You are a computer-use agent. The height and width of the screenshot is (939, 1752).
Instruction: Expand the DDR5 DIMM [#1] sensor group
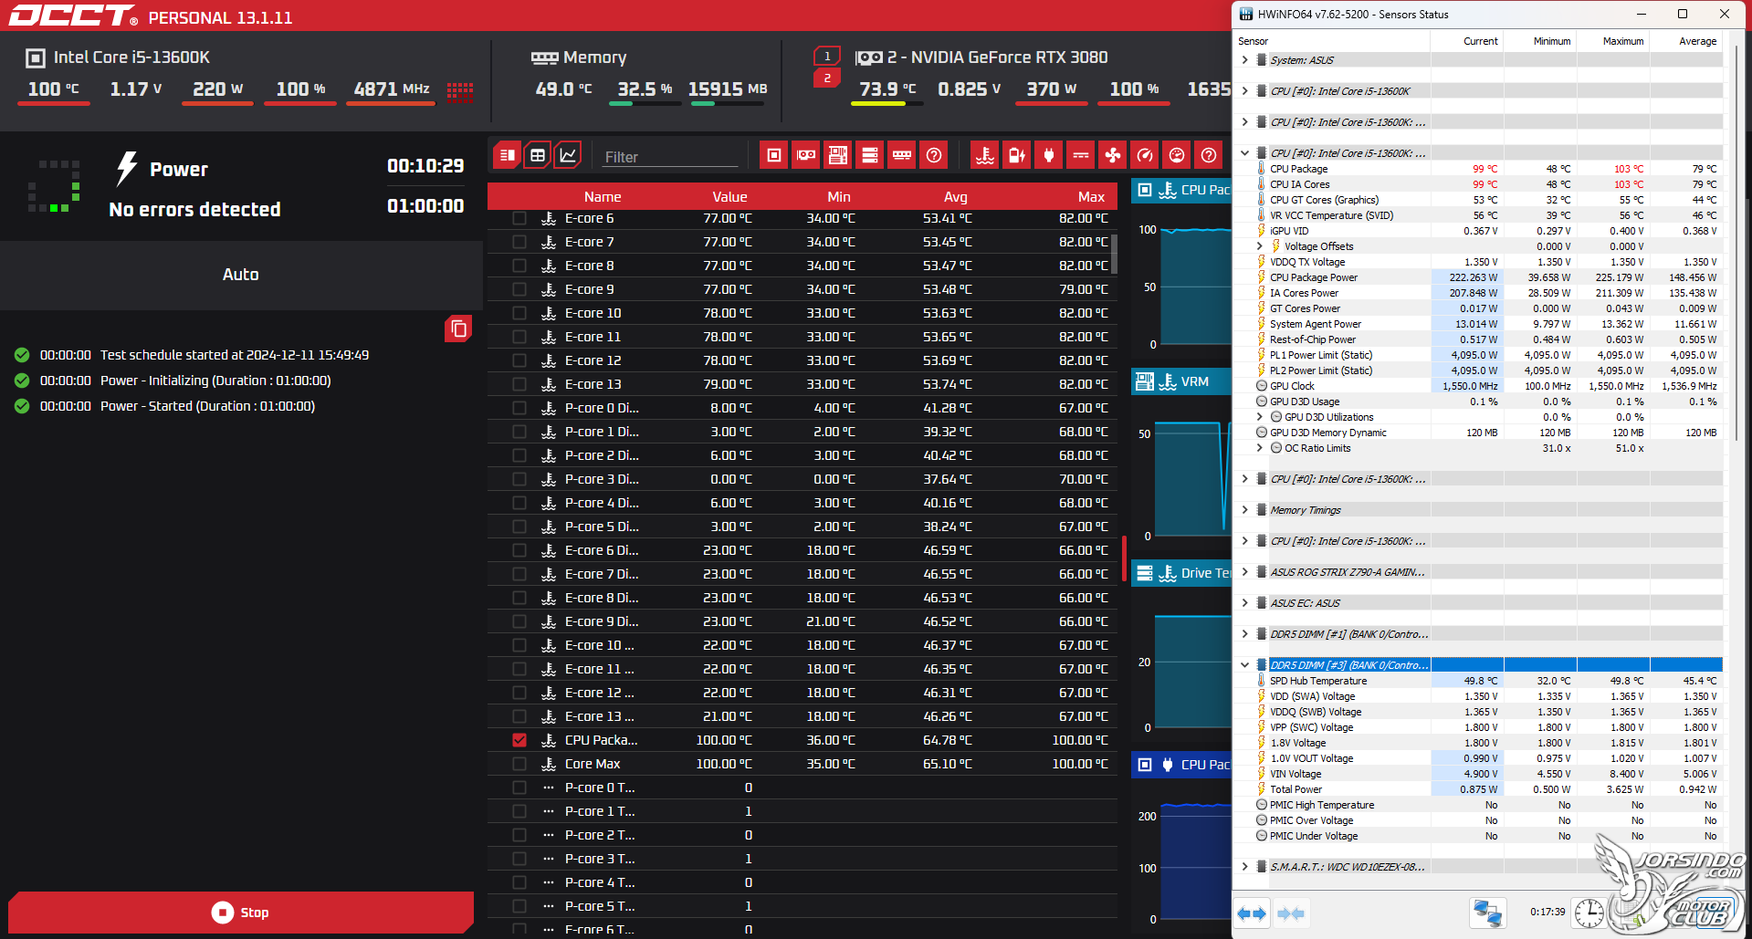pyautogui.click(x=1244, y=634)
